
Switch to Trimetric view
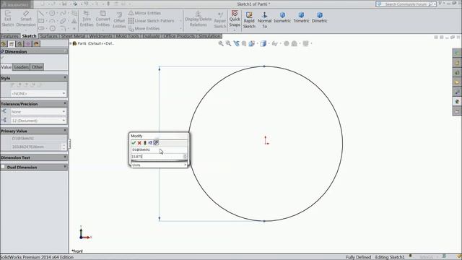(301, 17)
